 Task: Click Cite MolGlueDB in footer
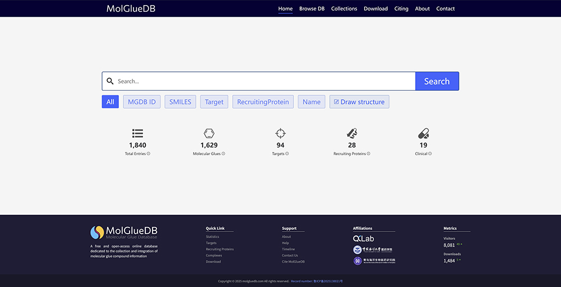(293, 262)
